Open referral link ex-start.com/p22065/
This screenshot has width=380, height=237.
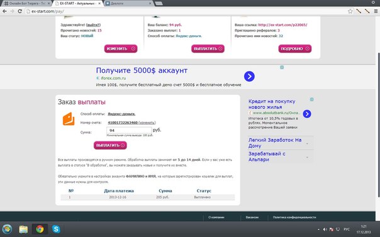coord(282,25)
